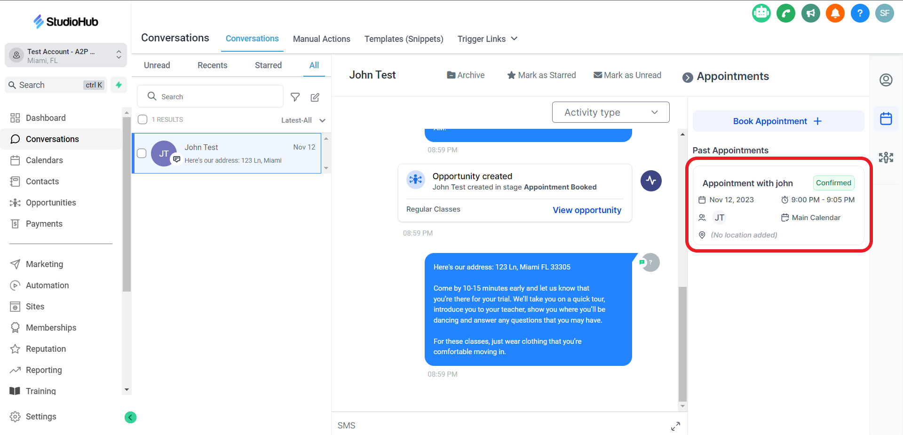Screen dimensions: 903x435
Task: Open the Latest-All sort dropdown
Action: (303, 120)
